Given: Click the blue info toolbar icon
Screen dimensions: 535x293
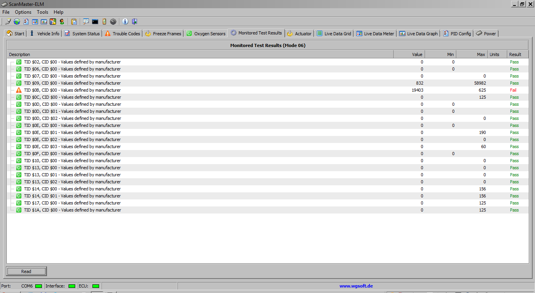Looking at the screenshot, I should click(x=125, y=22).
